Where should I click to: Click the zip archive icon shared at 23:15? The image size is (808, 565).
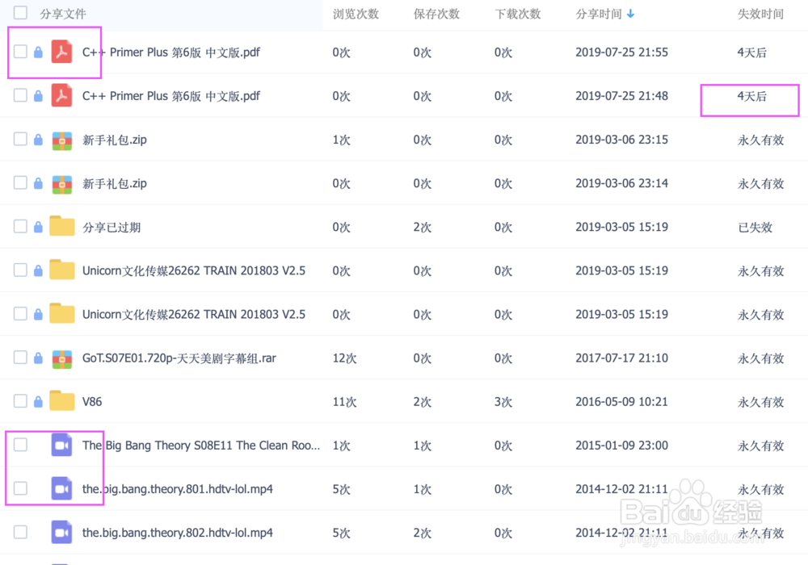[62, 140]
